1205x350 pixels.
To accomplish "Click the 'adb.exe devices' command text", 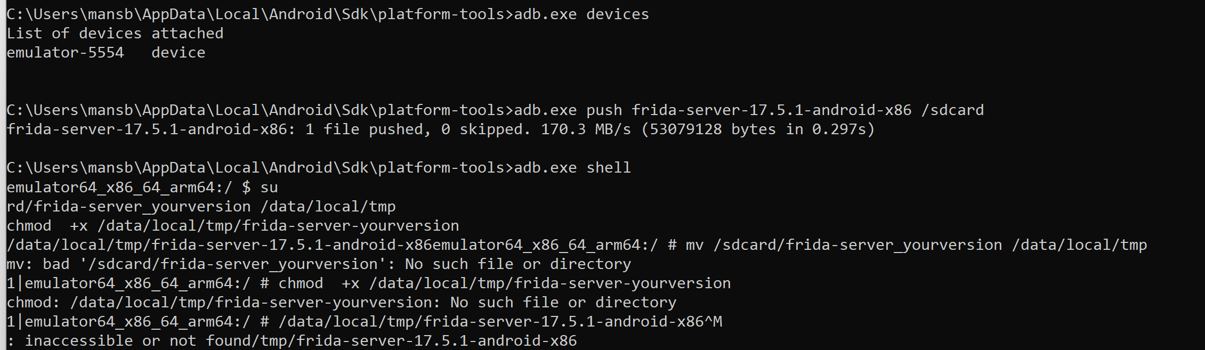I will [x=581, y=14].
